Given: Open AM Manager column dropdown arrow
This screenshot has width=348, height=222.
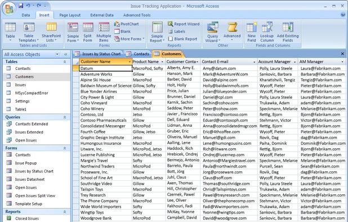Looking at the screenshot, I should pyautogui.click(x=342, y=62).
